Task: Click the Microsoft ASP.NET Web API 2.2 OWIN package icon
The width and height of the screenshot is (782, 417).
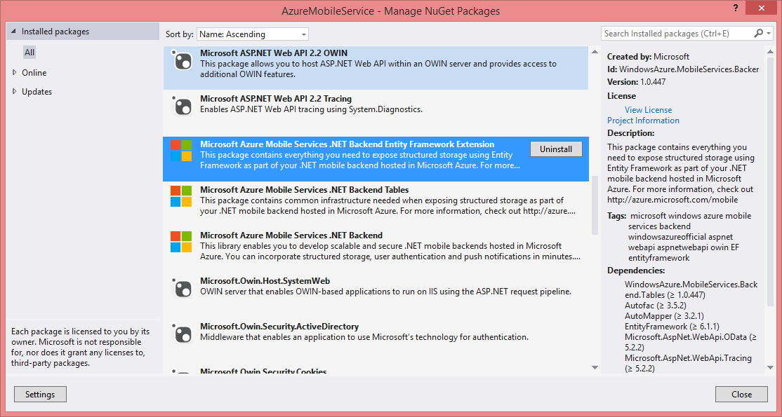Action: tap(181, 60)
